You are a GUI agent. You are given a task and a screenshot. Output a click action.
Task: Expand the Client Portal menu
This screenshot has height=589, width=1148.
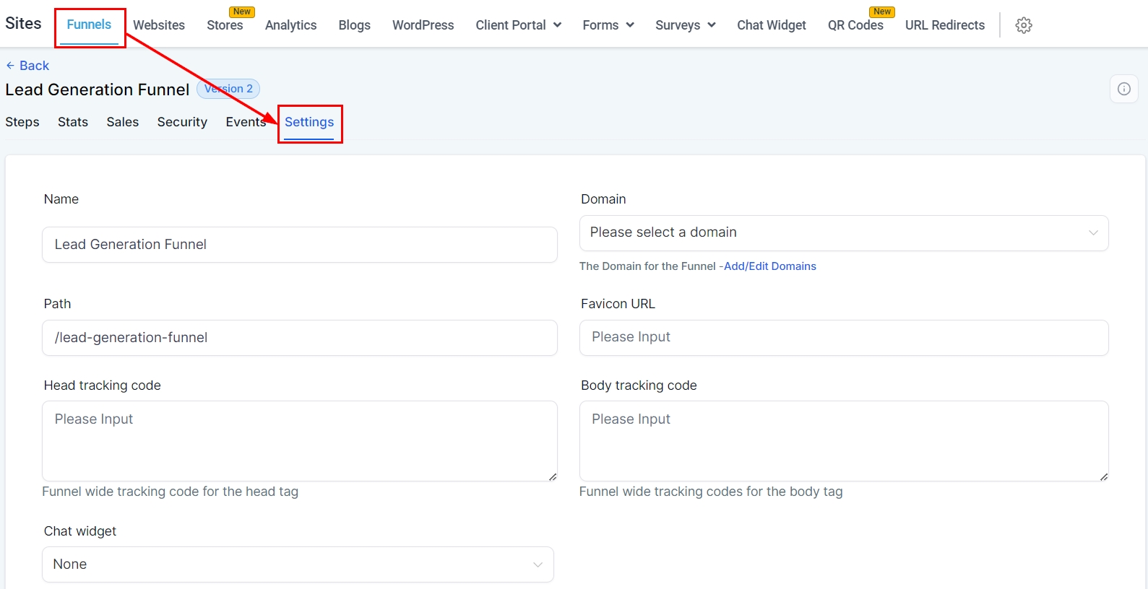tap(518, 25)
